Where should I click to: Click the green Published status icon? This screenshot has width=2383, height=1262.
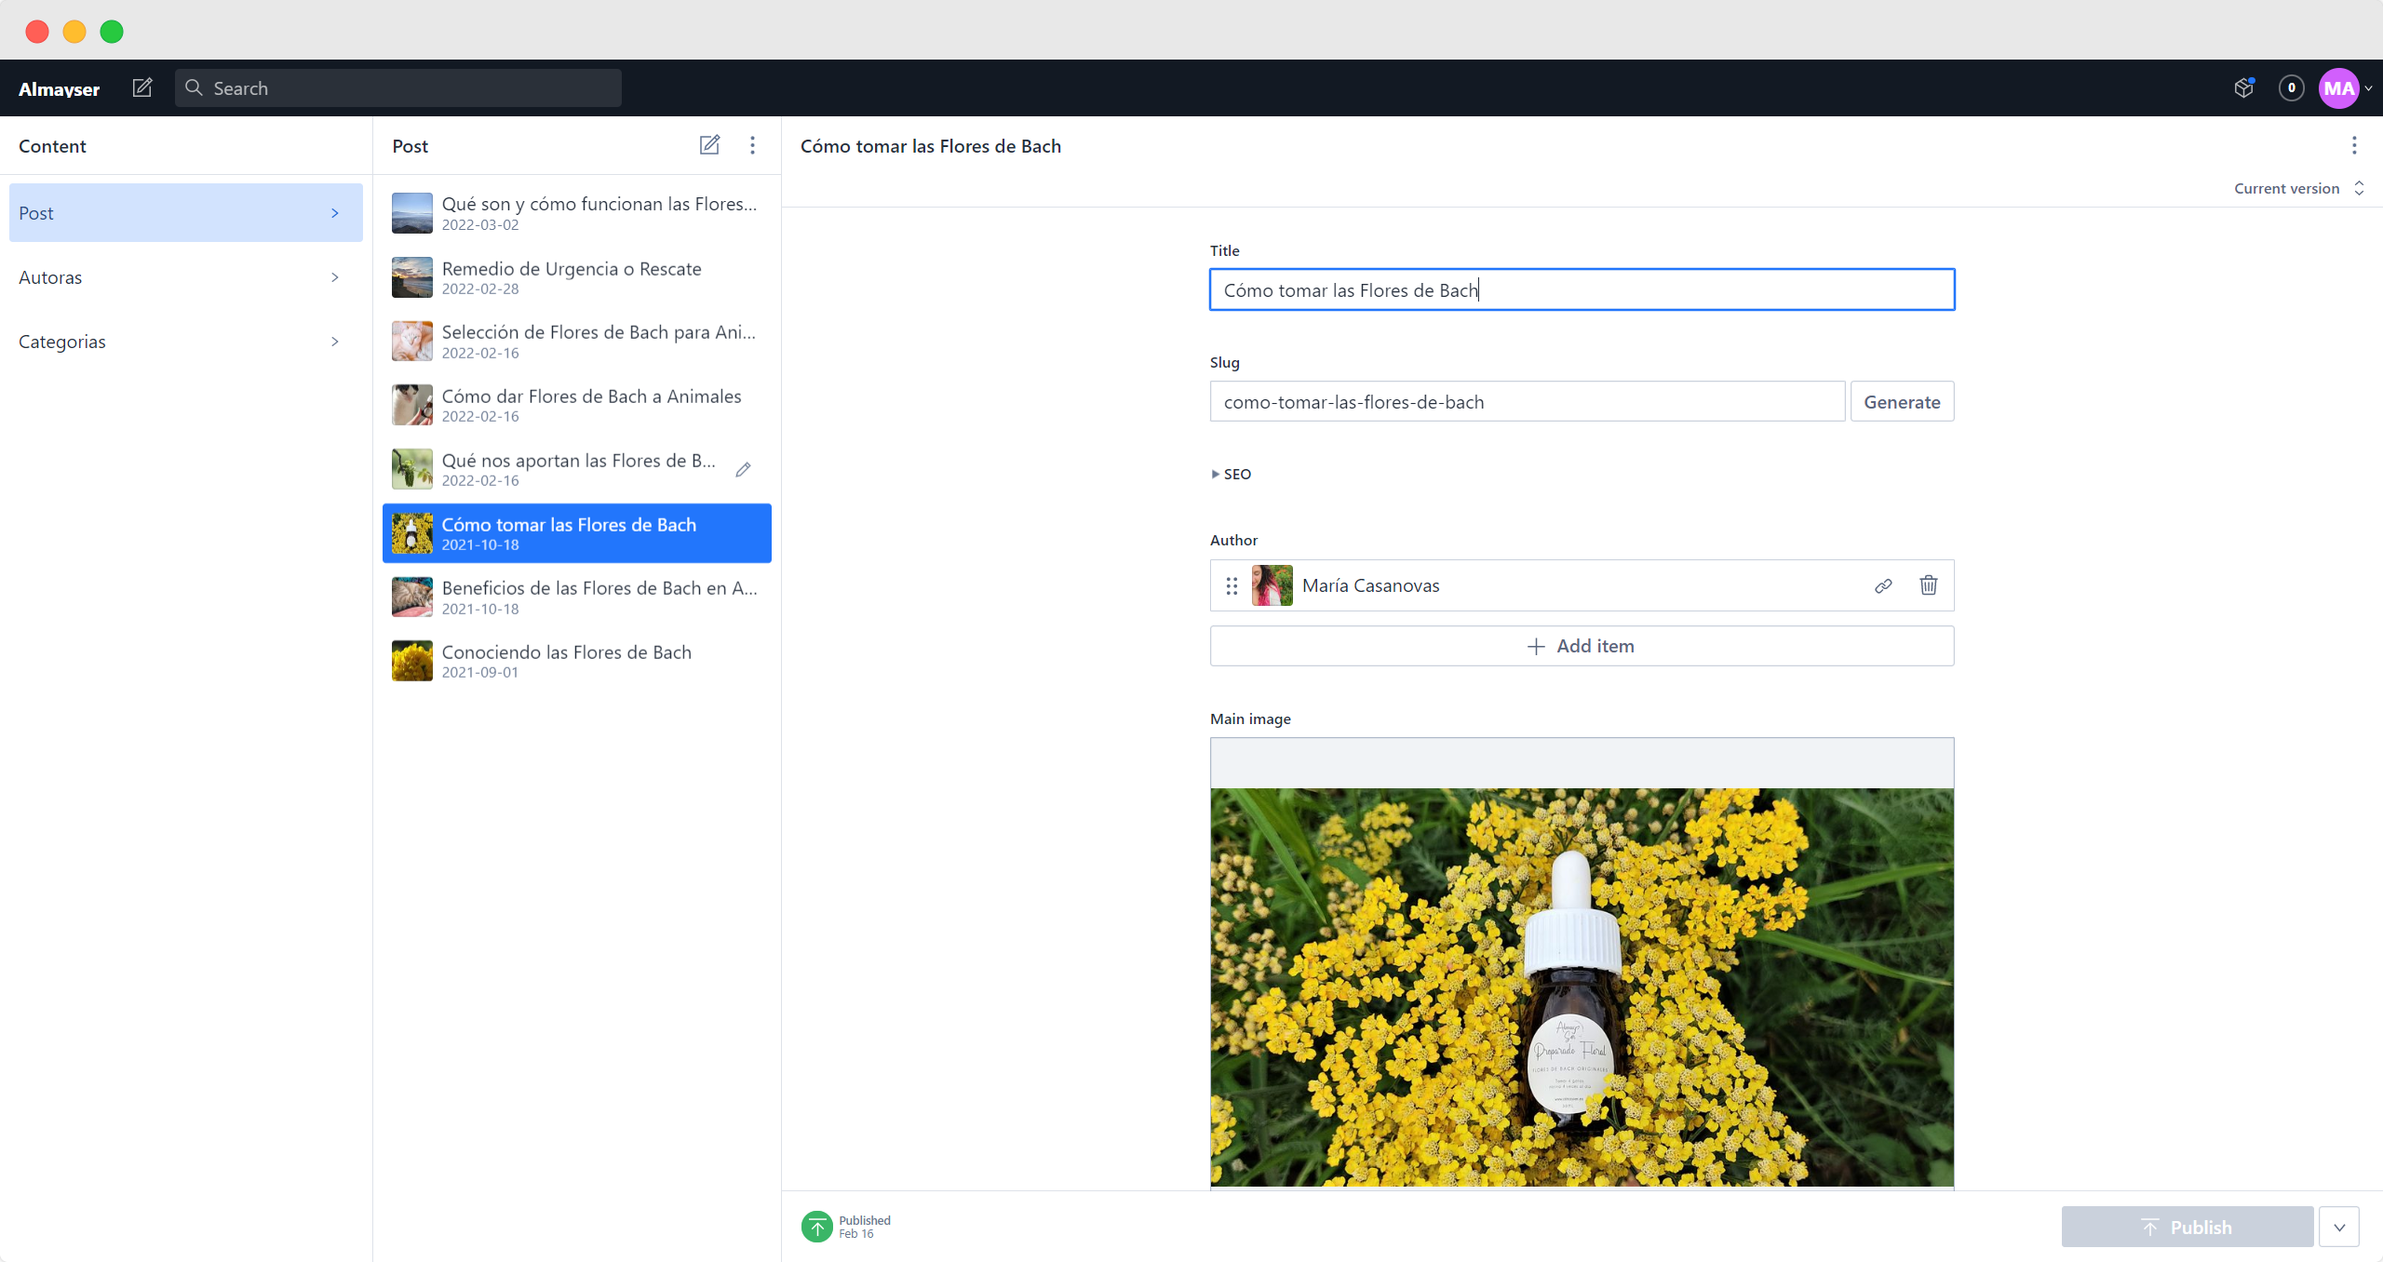pos(816,1227)
